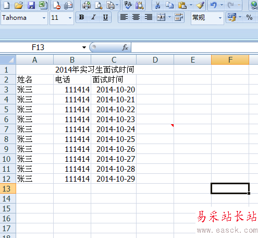258x238 pixels.
Task: Open the research binoculars book icon
Action: [139, 5]
